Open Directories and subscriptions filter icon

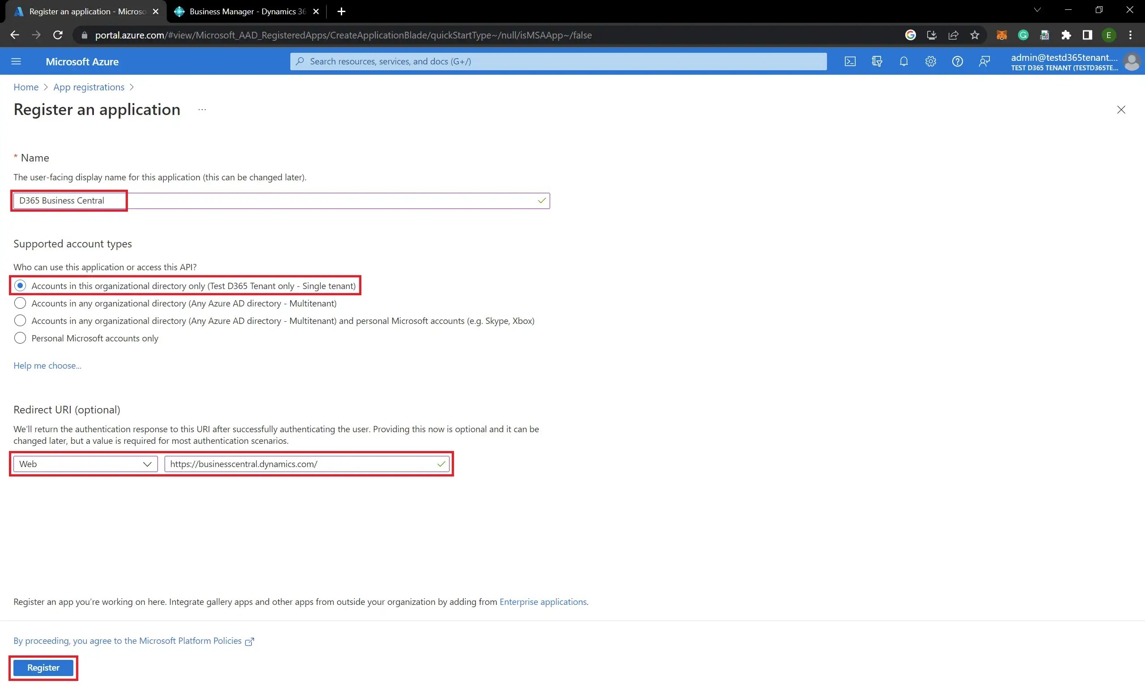click(x=877, y=61)
